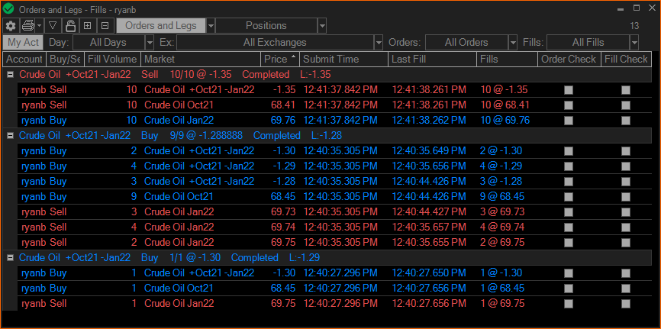Click the green checkmark window icon
Screen dimensions: 661x329
pos(8,7)
